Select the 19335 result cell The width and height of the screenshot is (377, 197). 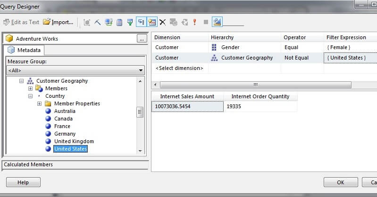260,106
